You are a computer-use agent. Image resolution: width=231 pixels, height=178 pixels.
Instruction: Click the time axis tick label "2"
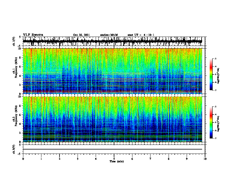pyautogui.click(x=60, y=159)
